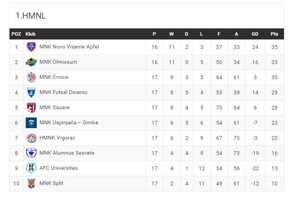Click the GD column header
The width and height of the screenshot is (295, 199).
(x=255, y=34)
